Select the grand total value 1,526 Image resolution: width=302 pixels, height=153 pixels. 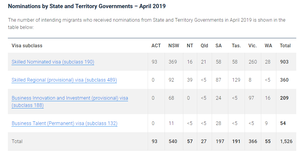(x=286, y=141)
